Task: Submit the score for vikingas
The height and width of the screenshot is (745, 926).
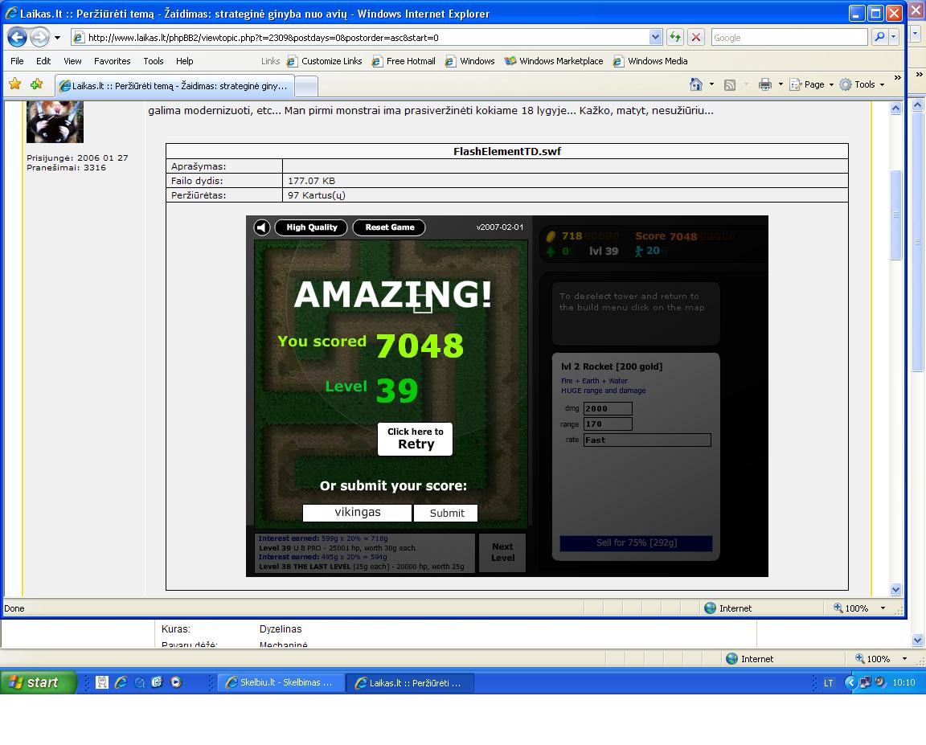Action: pos(446,513)
